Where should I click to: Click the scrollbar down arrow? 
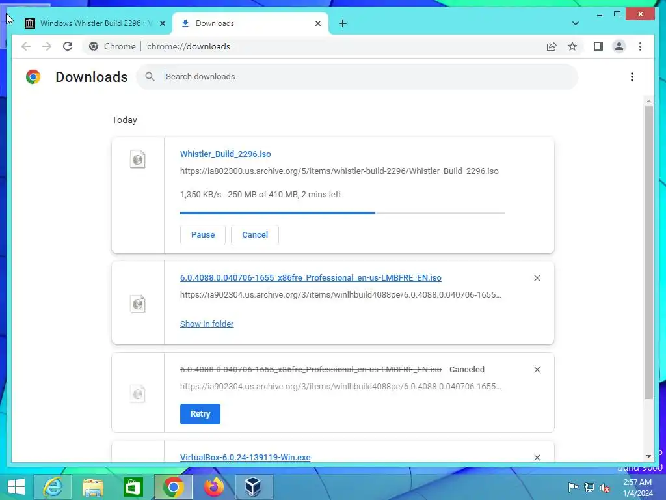tap(648, 456)
